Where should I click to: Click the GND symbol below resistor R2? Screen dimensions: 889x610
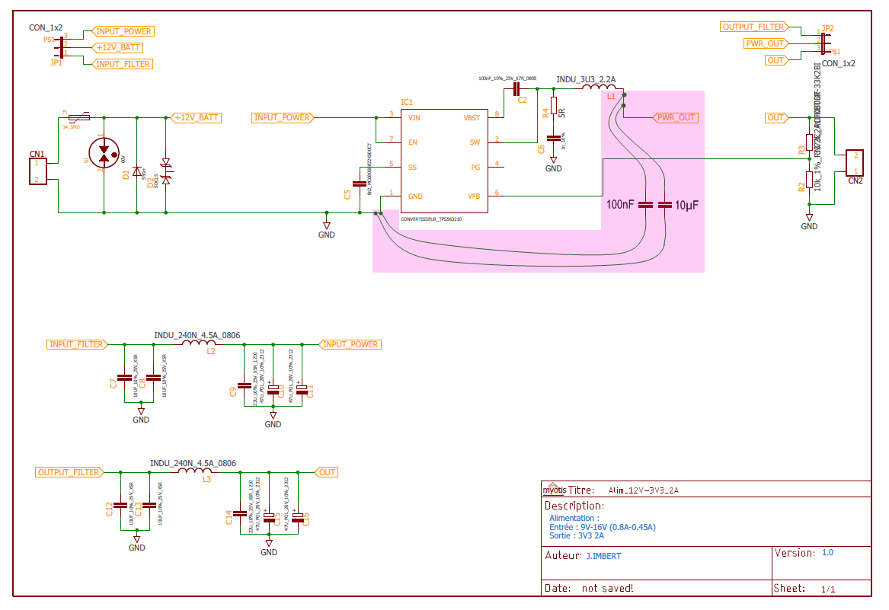(810, 222)
